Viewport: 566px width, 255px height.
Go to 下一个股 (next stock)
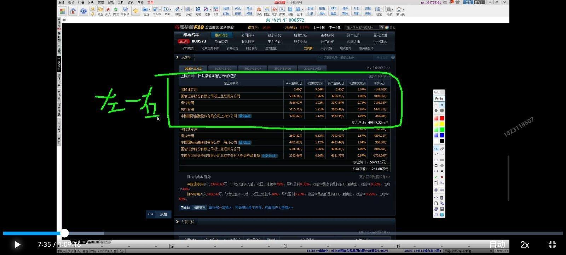tap(335, 27)
